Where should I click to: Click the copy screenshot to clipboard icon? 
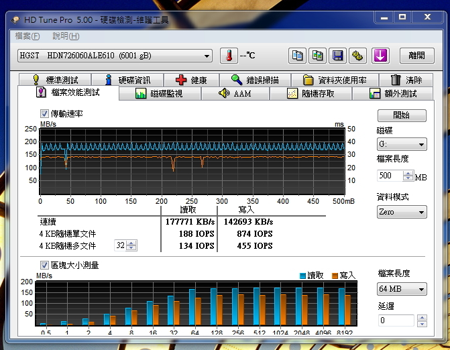[x=319, y=56]
